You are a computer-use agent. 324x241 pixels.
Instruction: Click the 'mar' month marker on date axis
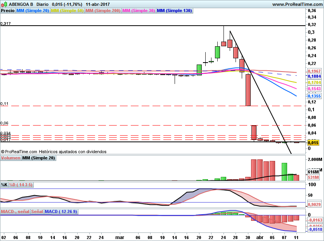120,237
